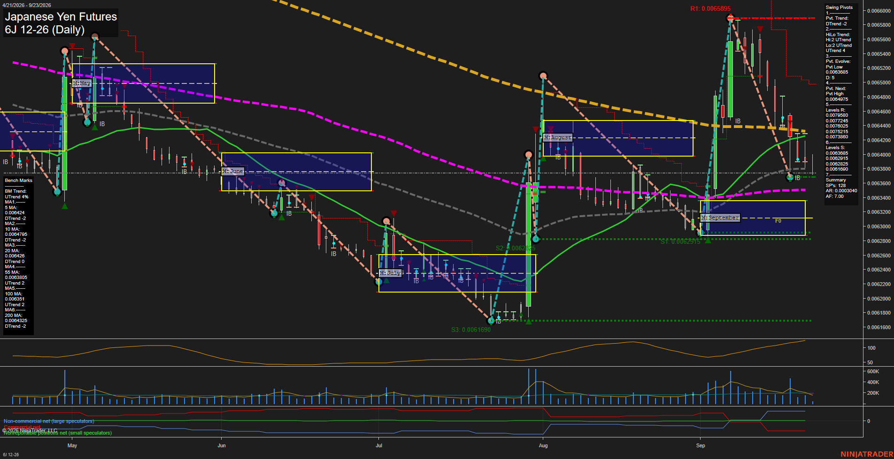Open the Bench Marks panel heading
This screenshot has height=459, width=894.
point(19,181)
